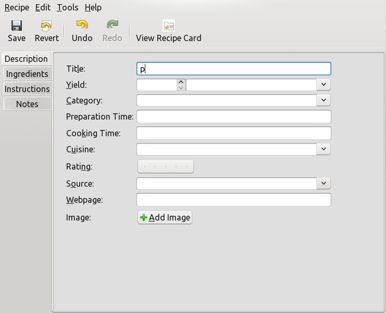The height and width of the screenshot is (313, 386).
Task: Click the Revert icon in toolbar
Action: (x=46, y=25)
